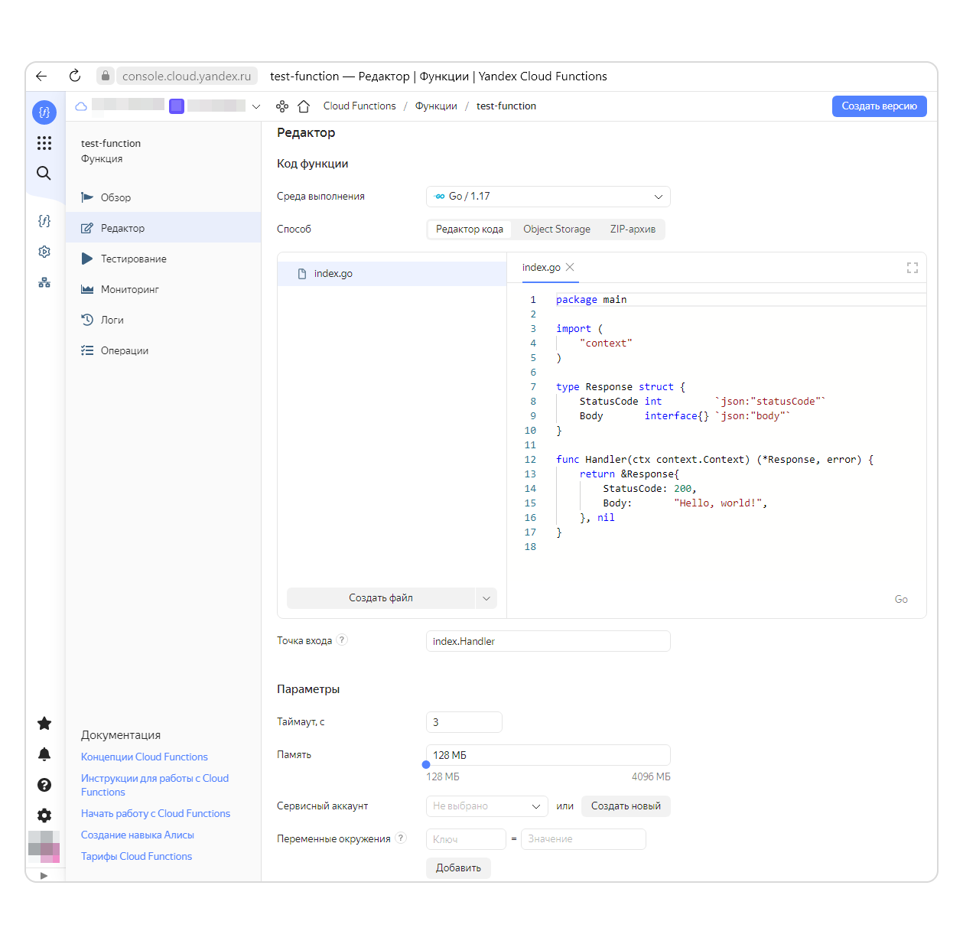
Task: Click the Точка входа input field
Action: tap(548, 641)
